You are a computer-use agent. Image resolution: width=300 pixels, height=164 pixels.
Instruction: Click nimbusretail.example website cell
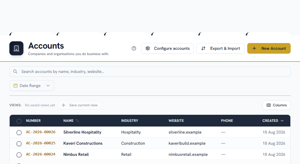(x=188, y=154)
